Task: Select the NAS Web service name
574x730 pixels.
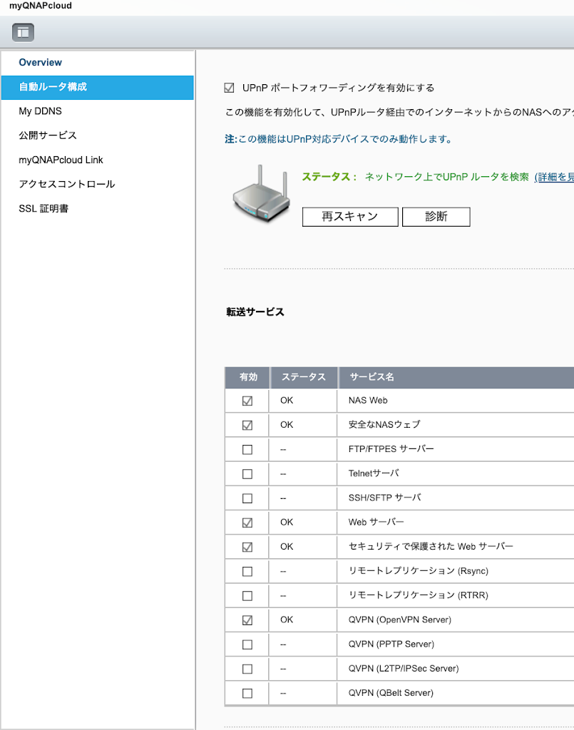Action: 368,401
